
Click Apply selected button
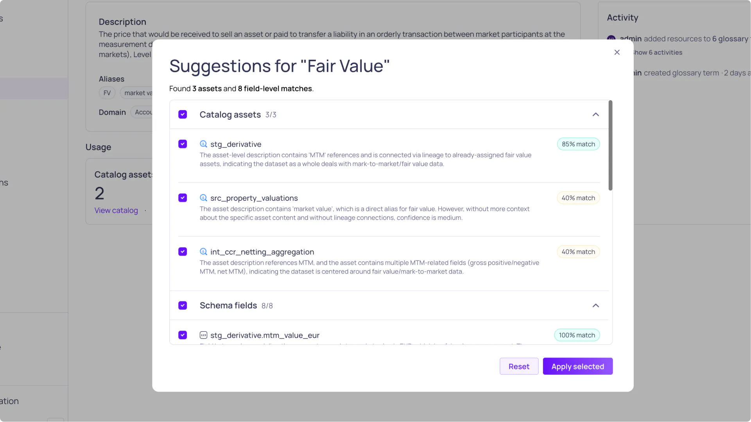tap(577, 366)
